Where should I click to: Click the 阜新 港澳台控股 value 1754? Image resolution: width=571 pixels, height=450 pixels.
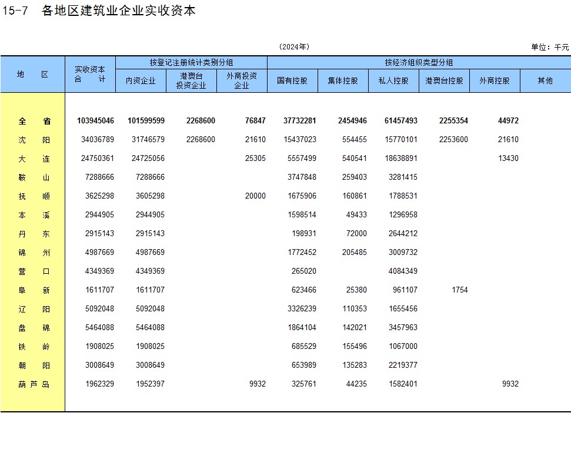(x=460, y=290)
